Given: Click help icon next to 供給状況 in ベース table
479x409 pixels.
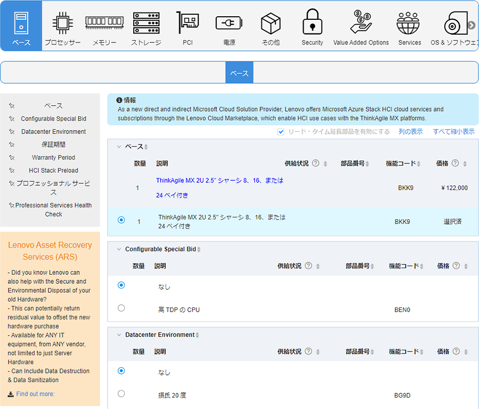Looking at the screenshot, I should pos(316,163).
